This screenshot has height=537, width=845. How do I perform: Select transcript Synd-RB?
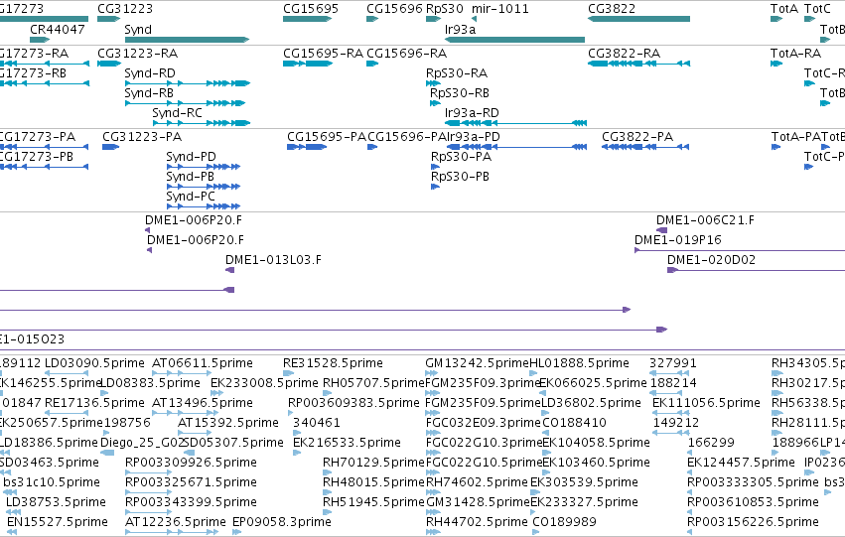coord(186,103)
